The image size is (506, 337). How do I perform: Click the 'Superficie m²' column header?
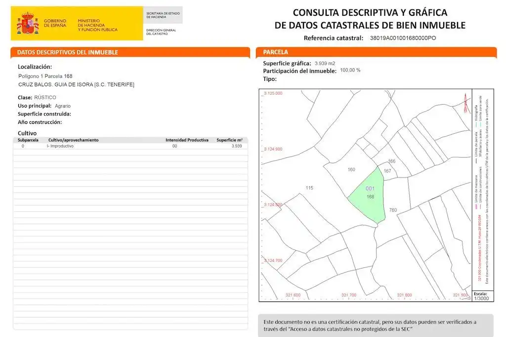(229, 140)
